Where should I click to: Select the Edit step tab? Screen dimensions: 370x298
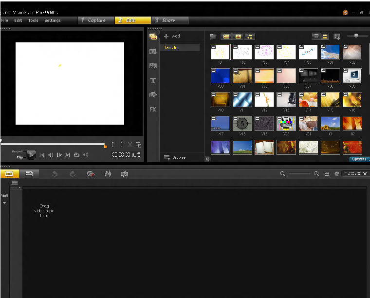coord(132,20)
